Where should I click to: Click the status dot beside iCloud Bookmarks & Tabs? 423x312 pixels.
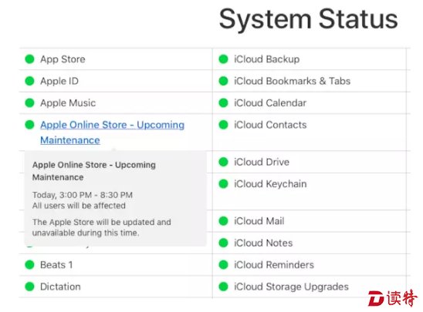(223, 81)
